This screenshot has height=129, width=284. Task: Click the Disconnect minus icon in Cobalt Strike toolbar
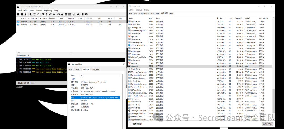(x=22, y=14)
